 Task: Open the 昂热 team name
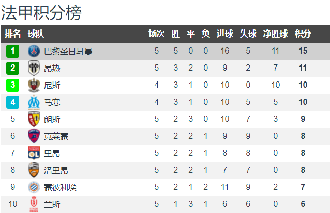[52, 68]
